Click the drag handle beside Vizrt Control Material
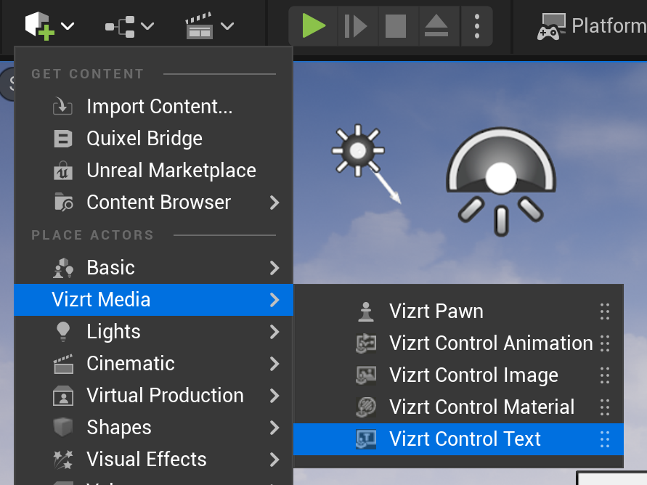Viewport: 647px width, 485px height. (604, 407)
